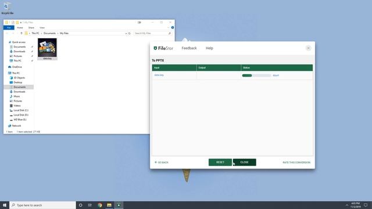Click the RESET button

220,163
